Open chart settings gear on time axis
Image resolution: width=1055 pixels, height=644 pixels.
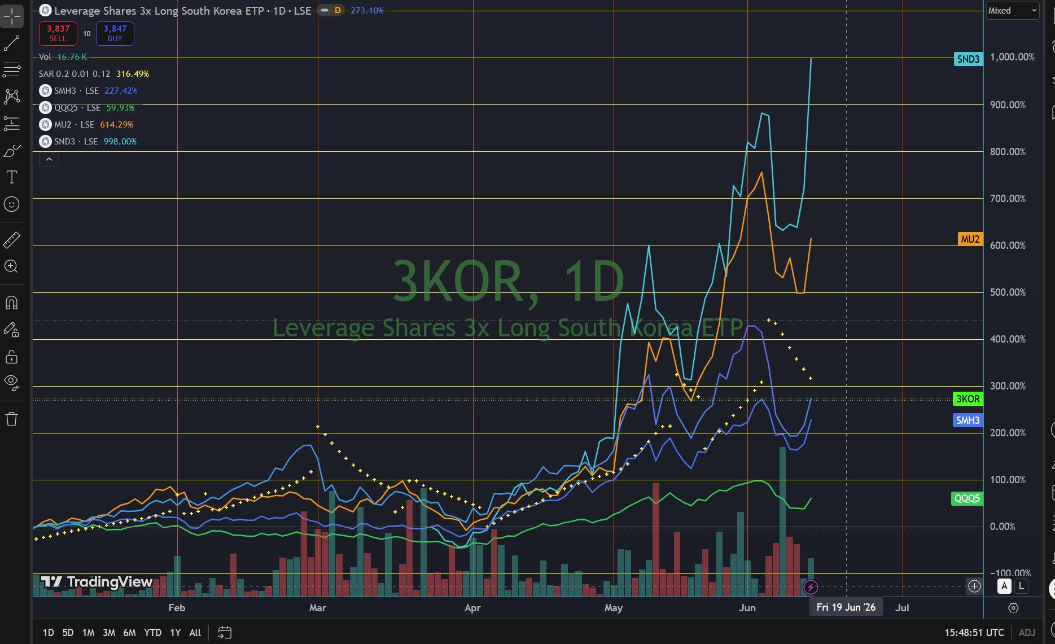[x=1013, y=608]
